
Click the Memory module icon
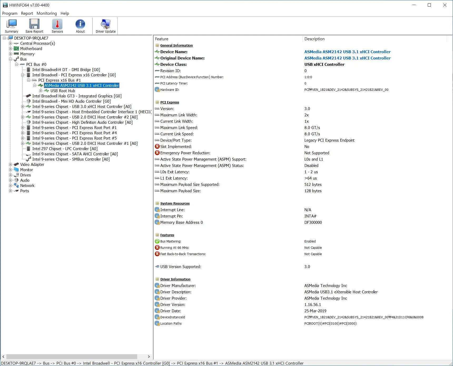(x=16, y=54)
